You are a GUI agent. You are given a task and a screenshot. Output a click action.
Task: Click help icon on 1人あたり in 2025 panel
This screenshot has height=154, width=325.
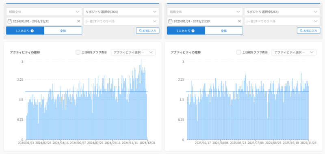click(x=193, y=31)
